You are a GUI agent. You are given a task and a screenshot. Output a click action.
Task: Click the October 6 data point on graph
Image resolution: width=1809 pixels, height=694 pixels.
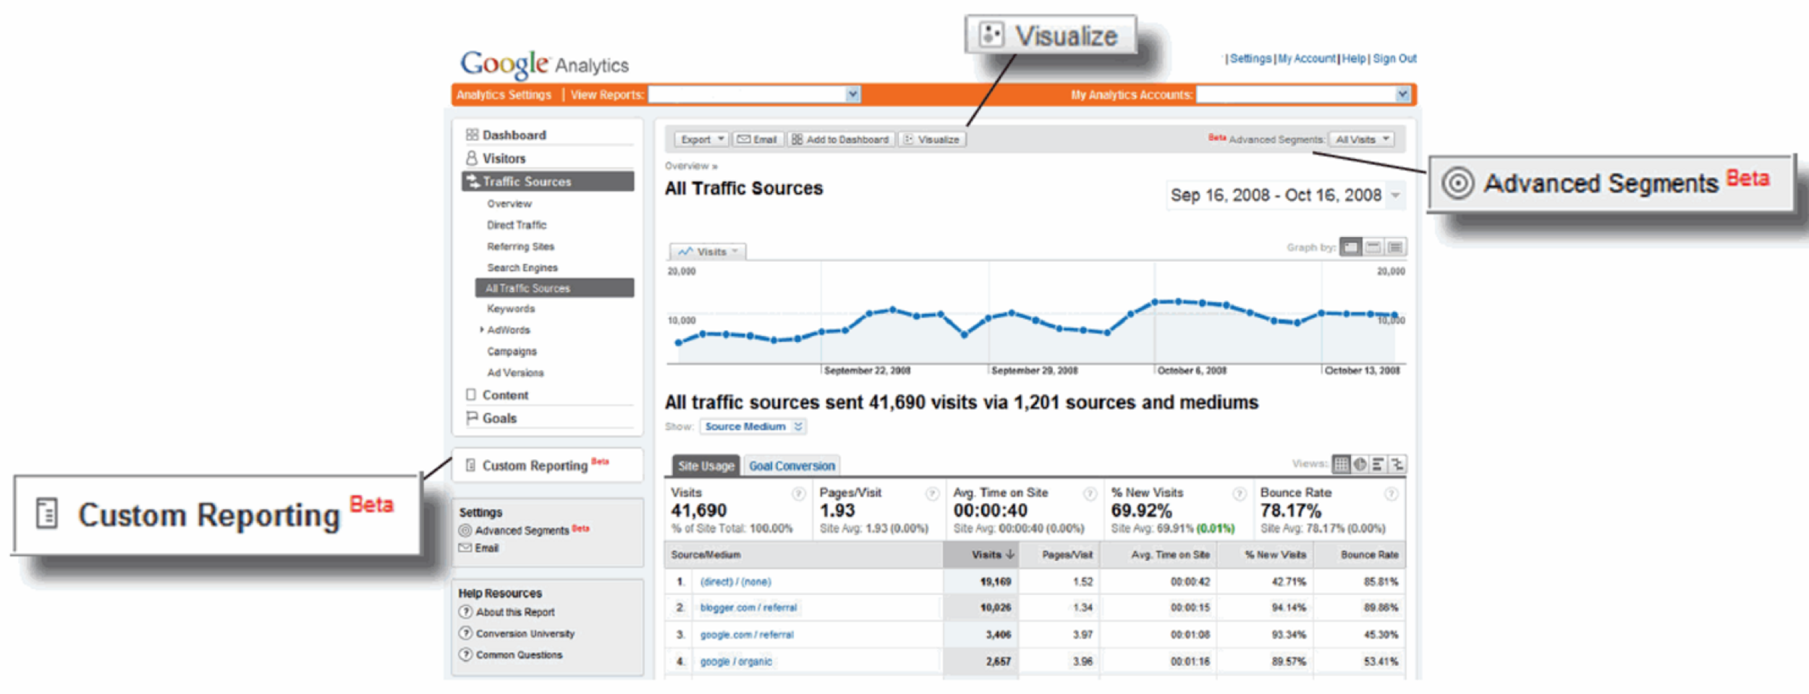[x=1154, y=302]
